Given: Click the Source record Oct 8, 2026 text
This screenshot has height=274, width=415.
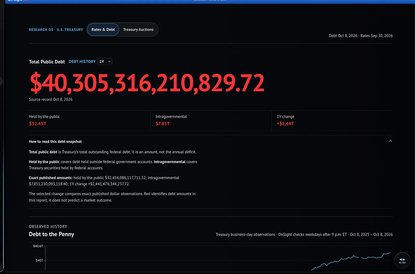Looking at the screenshot, I should 51,99.
